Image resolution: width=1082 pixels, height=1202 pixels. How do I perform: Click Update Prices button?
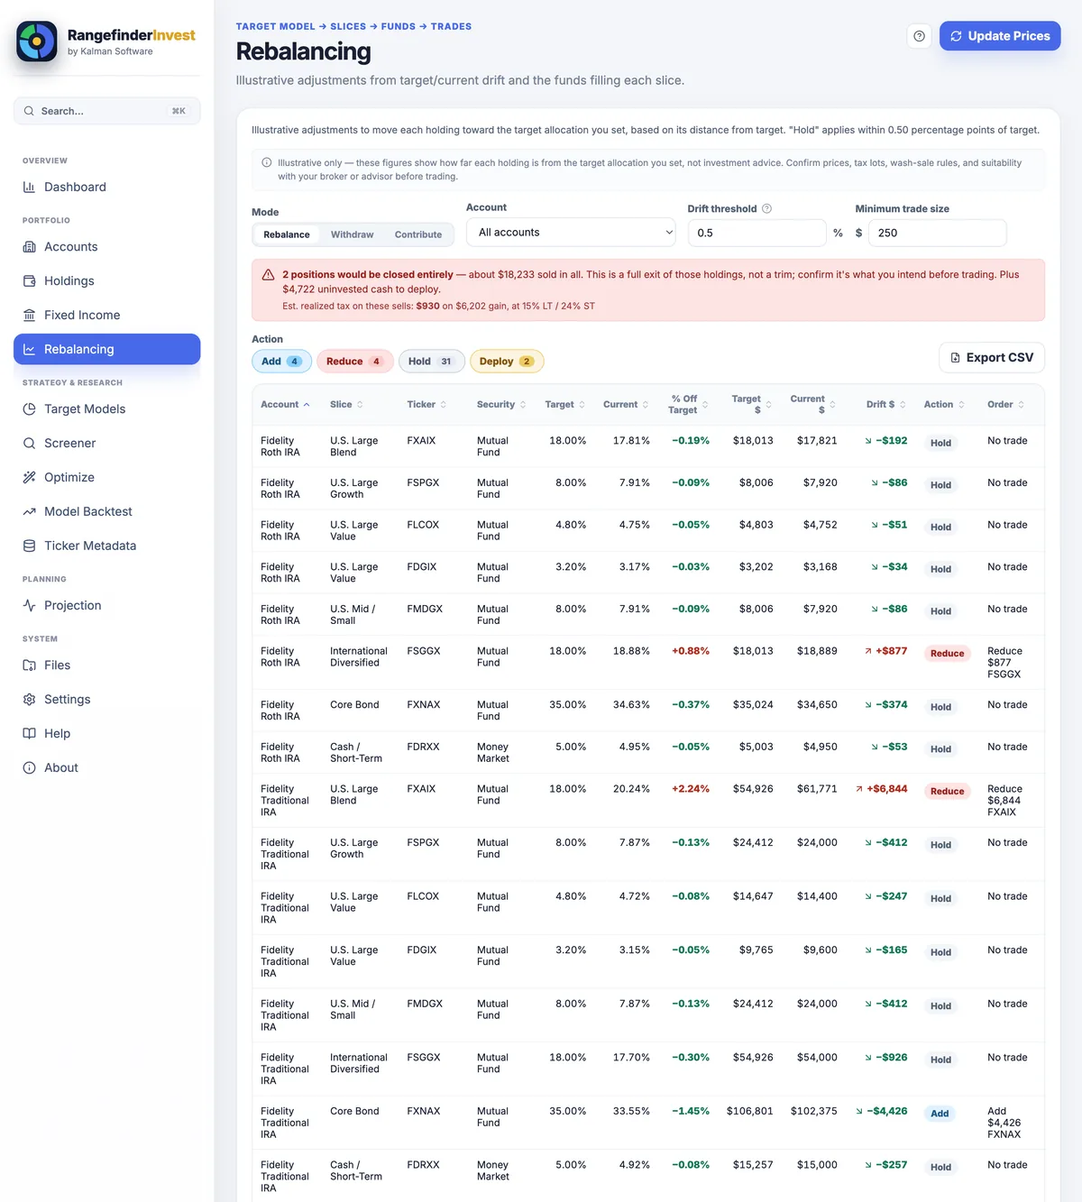1000,36
